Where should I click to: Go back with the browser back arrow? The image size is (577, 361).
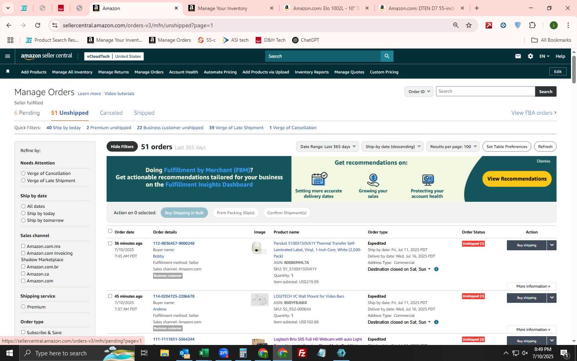pos(9,25)
